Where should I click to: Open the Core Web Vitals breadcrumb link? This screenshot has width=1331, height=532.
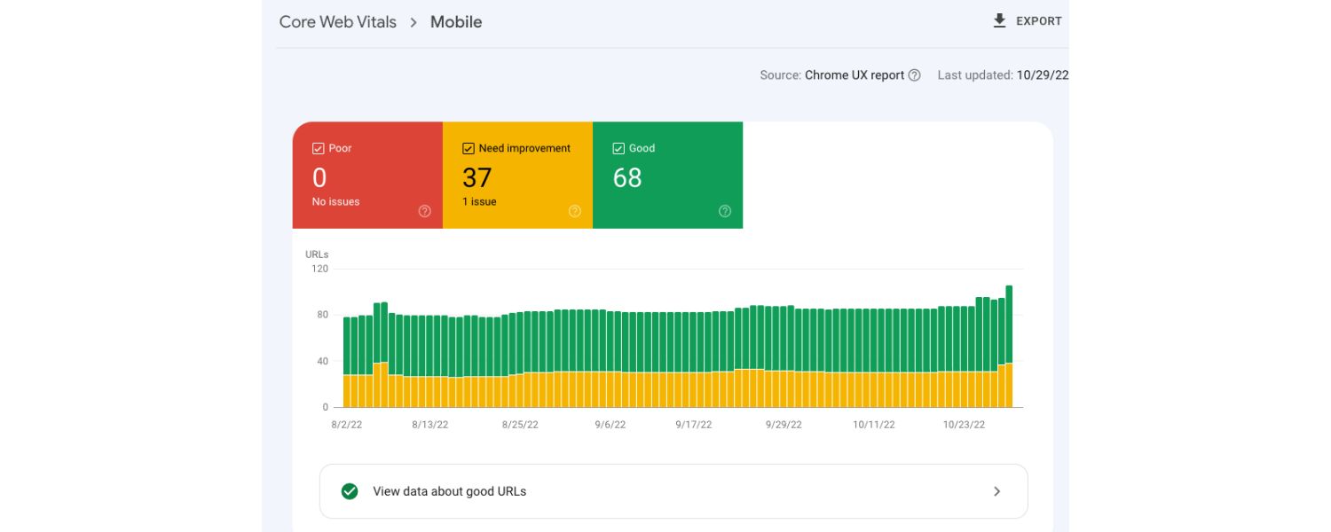(x=337, y=22)
